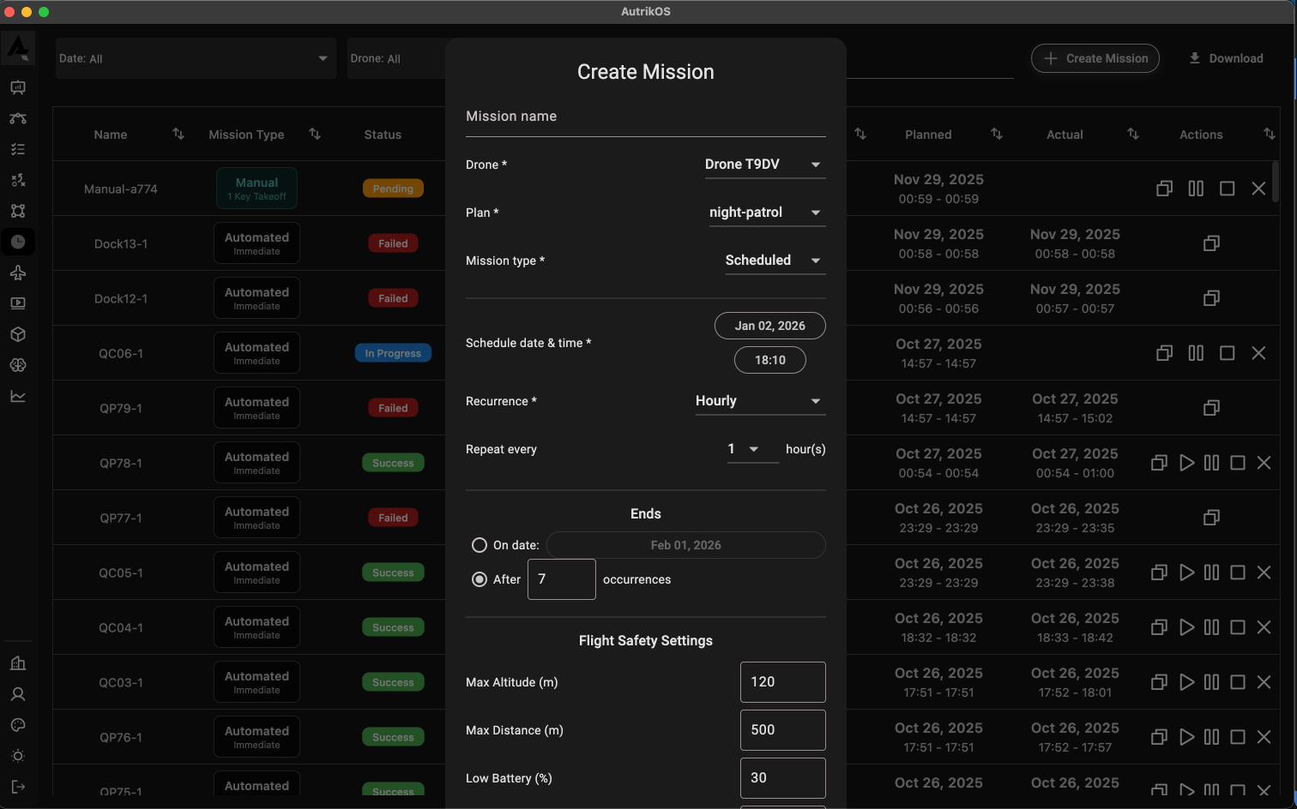
Task: Open the 'Date: All' filter dropdown
Action: coord(196,58)
